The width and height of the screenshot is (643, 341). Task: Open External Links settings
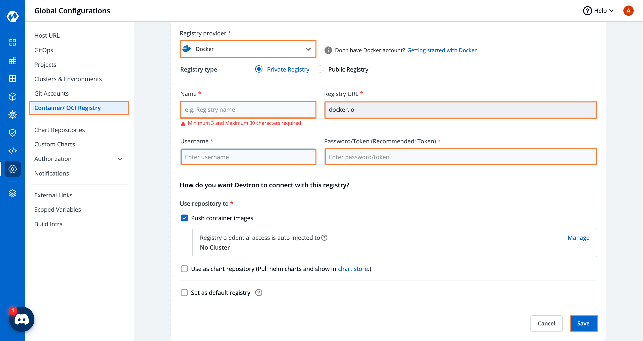(53, 195)
